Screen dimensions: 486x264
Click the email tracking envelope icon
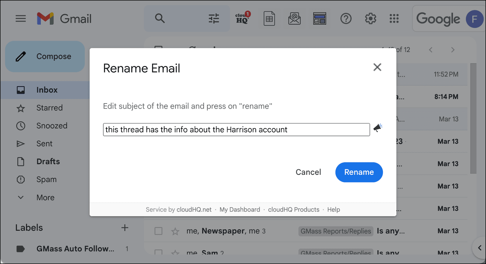pyautogui.click(x=294, y=19)
